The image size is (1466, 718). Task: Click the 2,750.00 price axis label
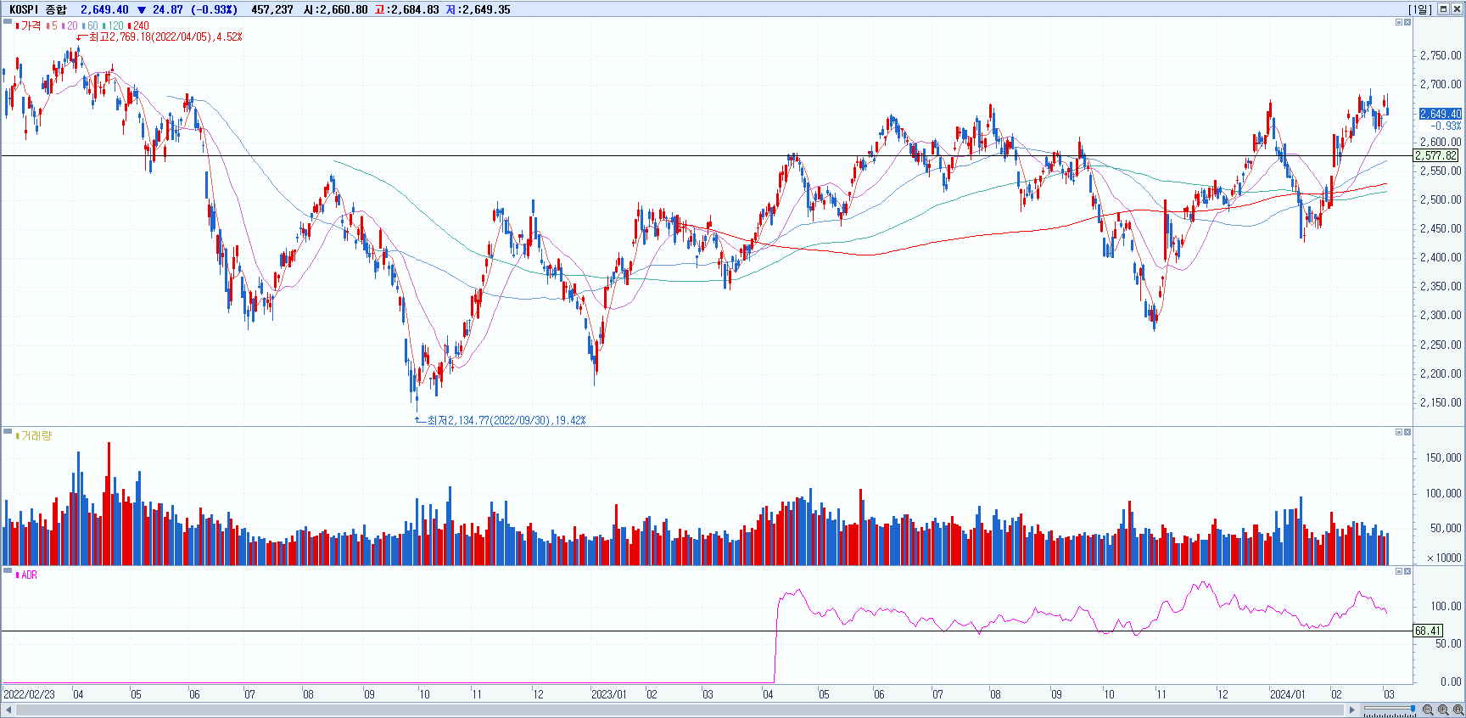coord(1441,55)
